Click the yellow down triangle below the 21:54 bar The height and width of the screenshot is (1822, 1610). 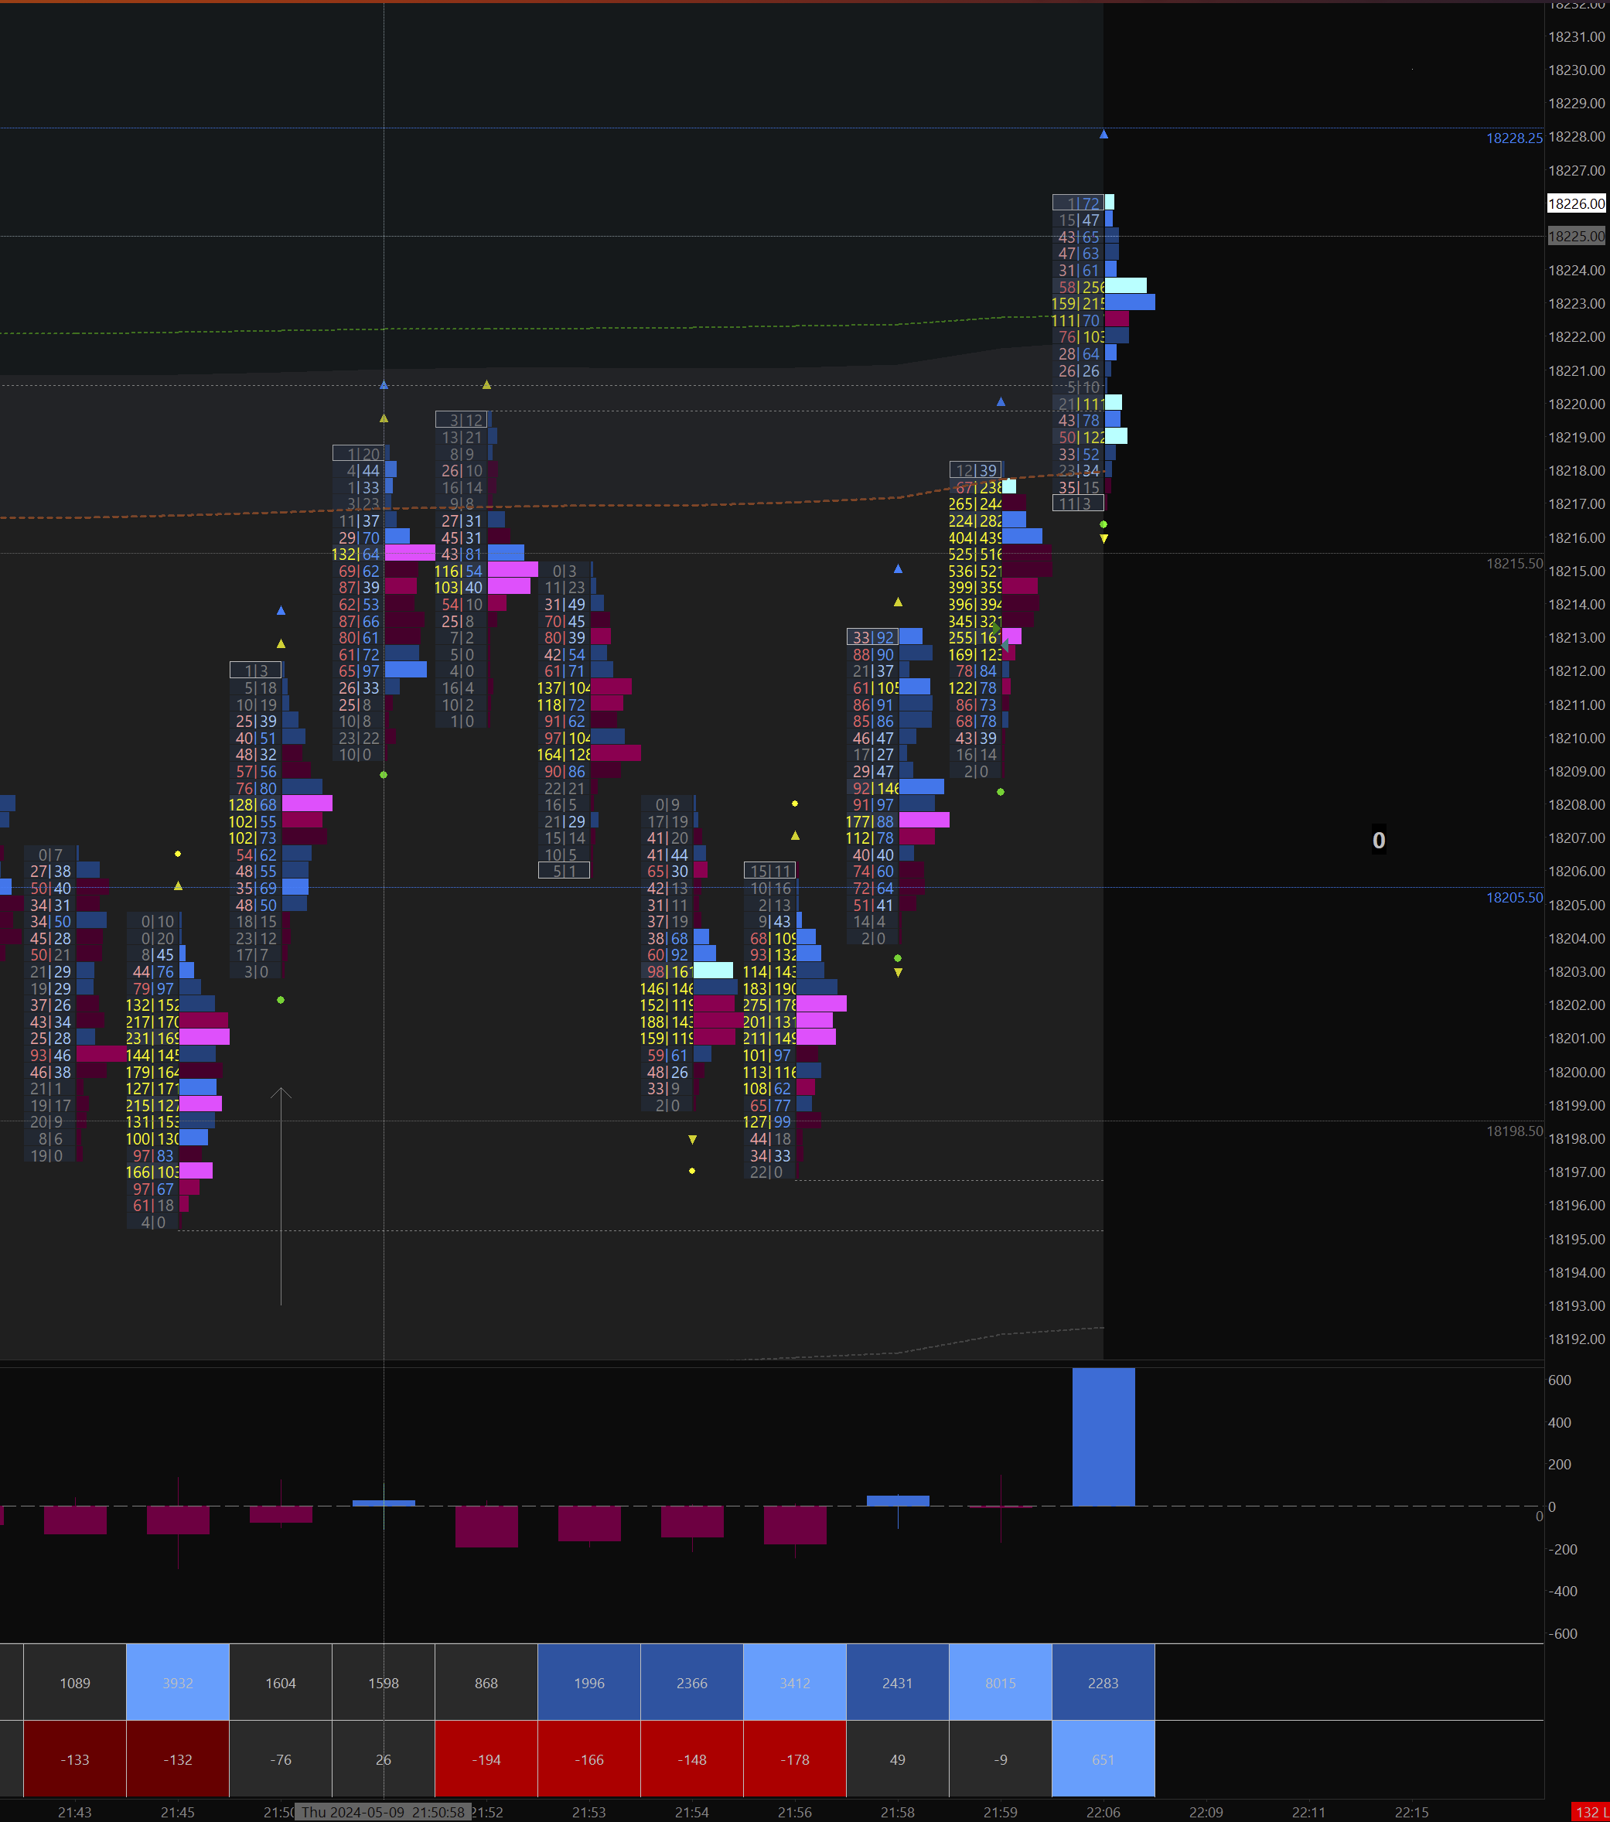[x=693, y=1140]
